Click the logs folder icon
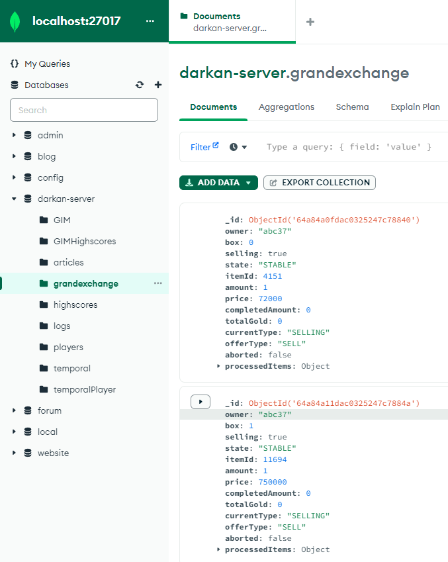Image resolution: width=448 pixels, height=562 pixels. (x=44, y=326)
